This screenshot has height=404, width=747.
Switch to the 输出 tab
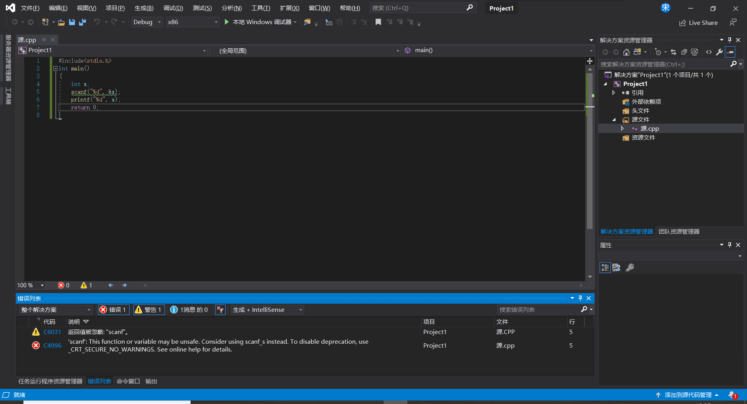(x=151, y=381)
